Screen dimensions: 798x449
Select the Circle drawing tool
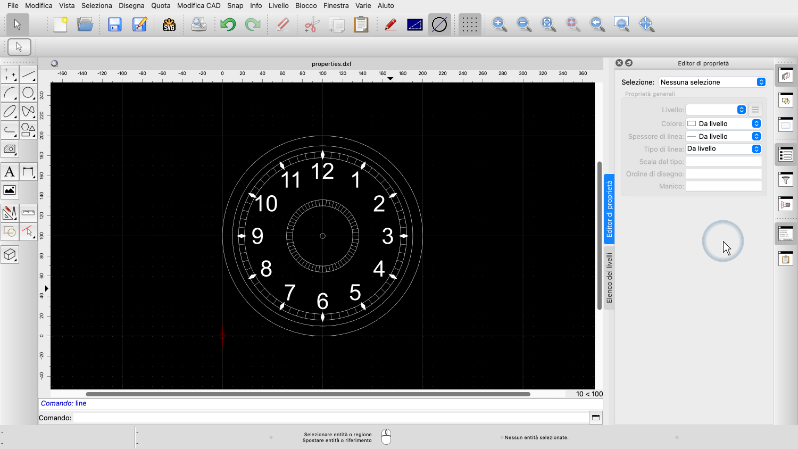pos(28,93)
